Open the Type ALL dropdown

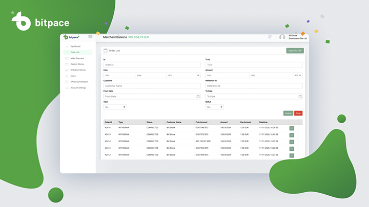115,107
